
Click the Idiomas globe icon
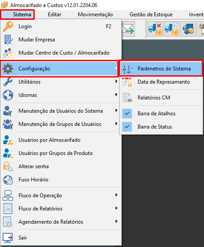[x=8, y=95]
